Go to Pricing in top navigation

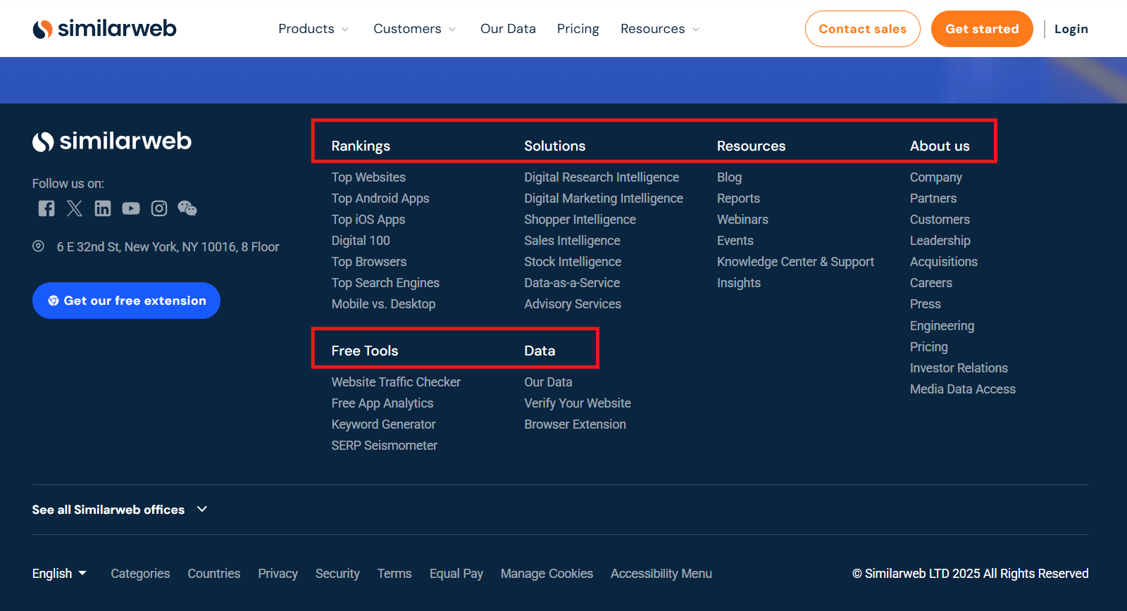[x=578, y=29]
